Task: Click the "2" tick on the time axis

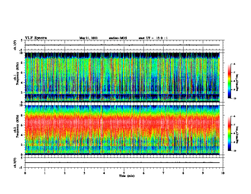Action: point(65,173)
